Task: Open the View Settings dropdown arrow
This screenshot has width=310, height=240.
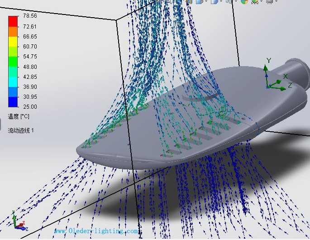Action: 276,1
